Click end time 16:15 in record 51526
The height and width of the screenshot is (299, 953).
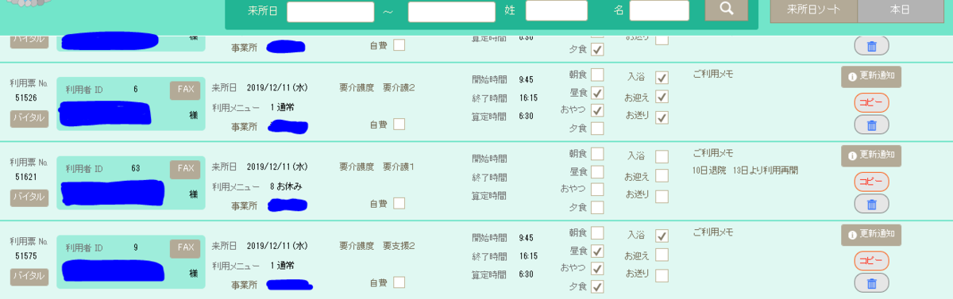[x=528, y=98]
